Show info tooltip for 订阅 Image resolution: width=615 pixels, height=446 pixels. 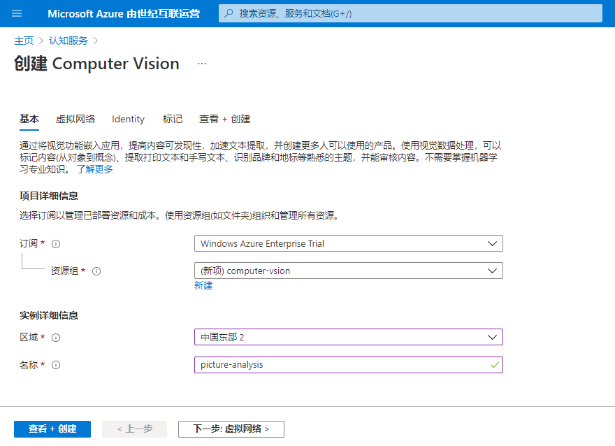click(x=56, y=244)
